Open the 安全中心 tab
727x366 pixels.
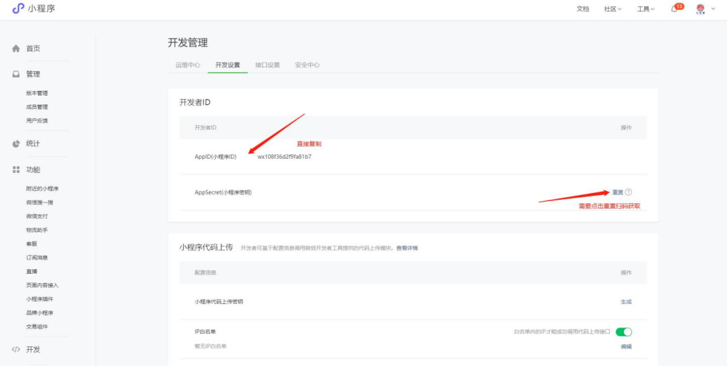tap(307, 65)
